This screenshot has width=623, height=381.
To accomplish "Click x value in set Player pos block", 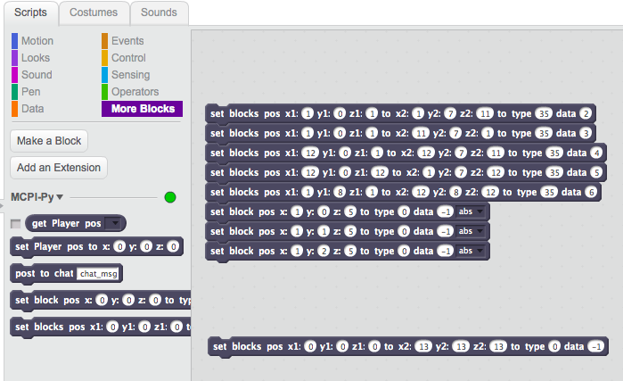I will pos(119,247).
